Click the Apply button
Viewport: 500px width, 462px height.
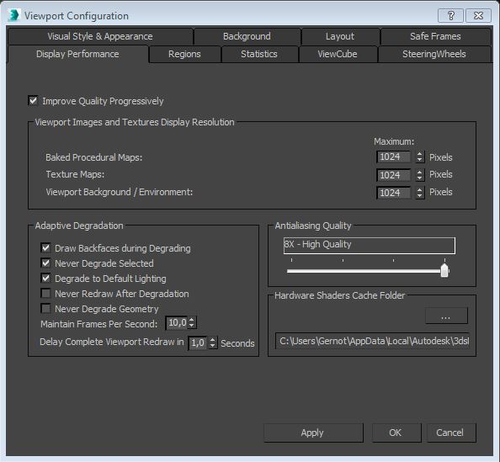(x=313, y=433)
